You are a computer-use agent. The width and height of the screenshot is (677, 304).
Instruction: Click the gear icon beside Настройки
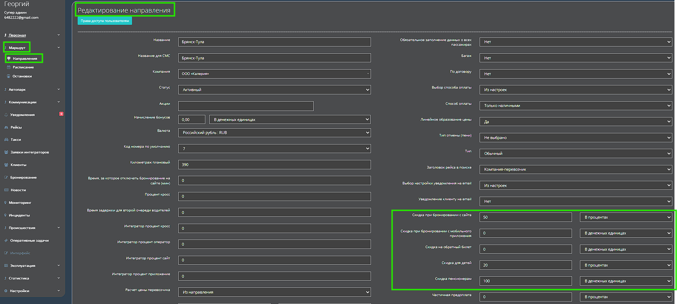tap(6, 291)
